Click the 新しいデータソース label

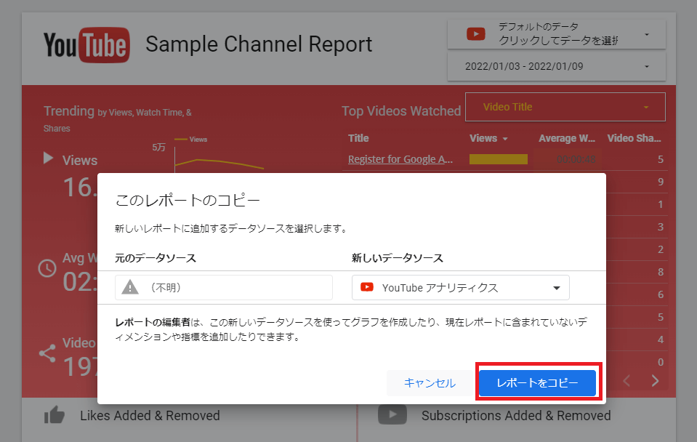click(398, 258)
